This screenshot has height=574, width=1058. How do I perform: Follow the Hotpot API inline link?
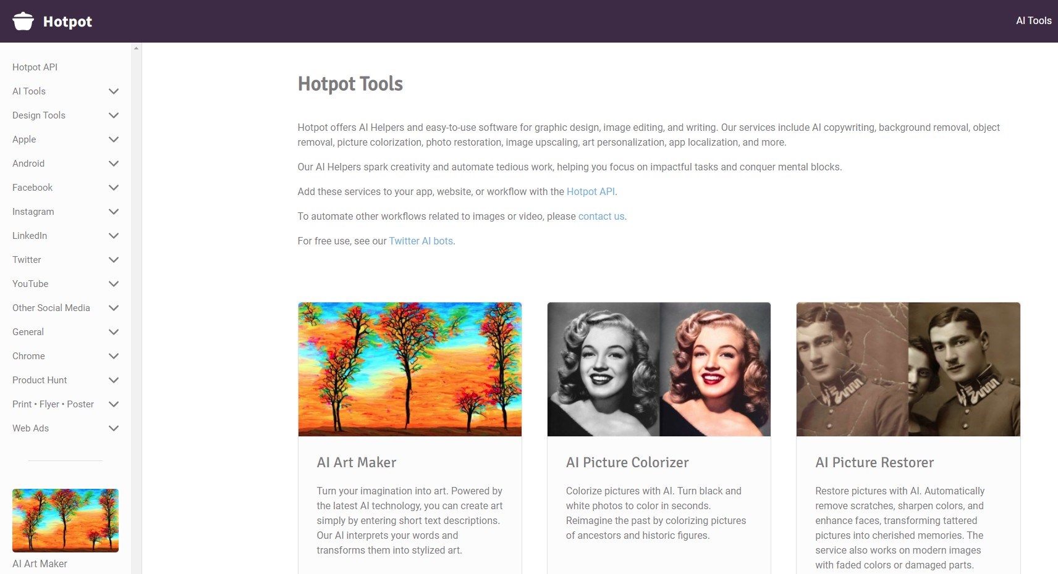click(x=590, y=191)
